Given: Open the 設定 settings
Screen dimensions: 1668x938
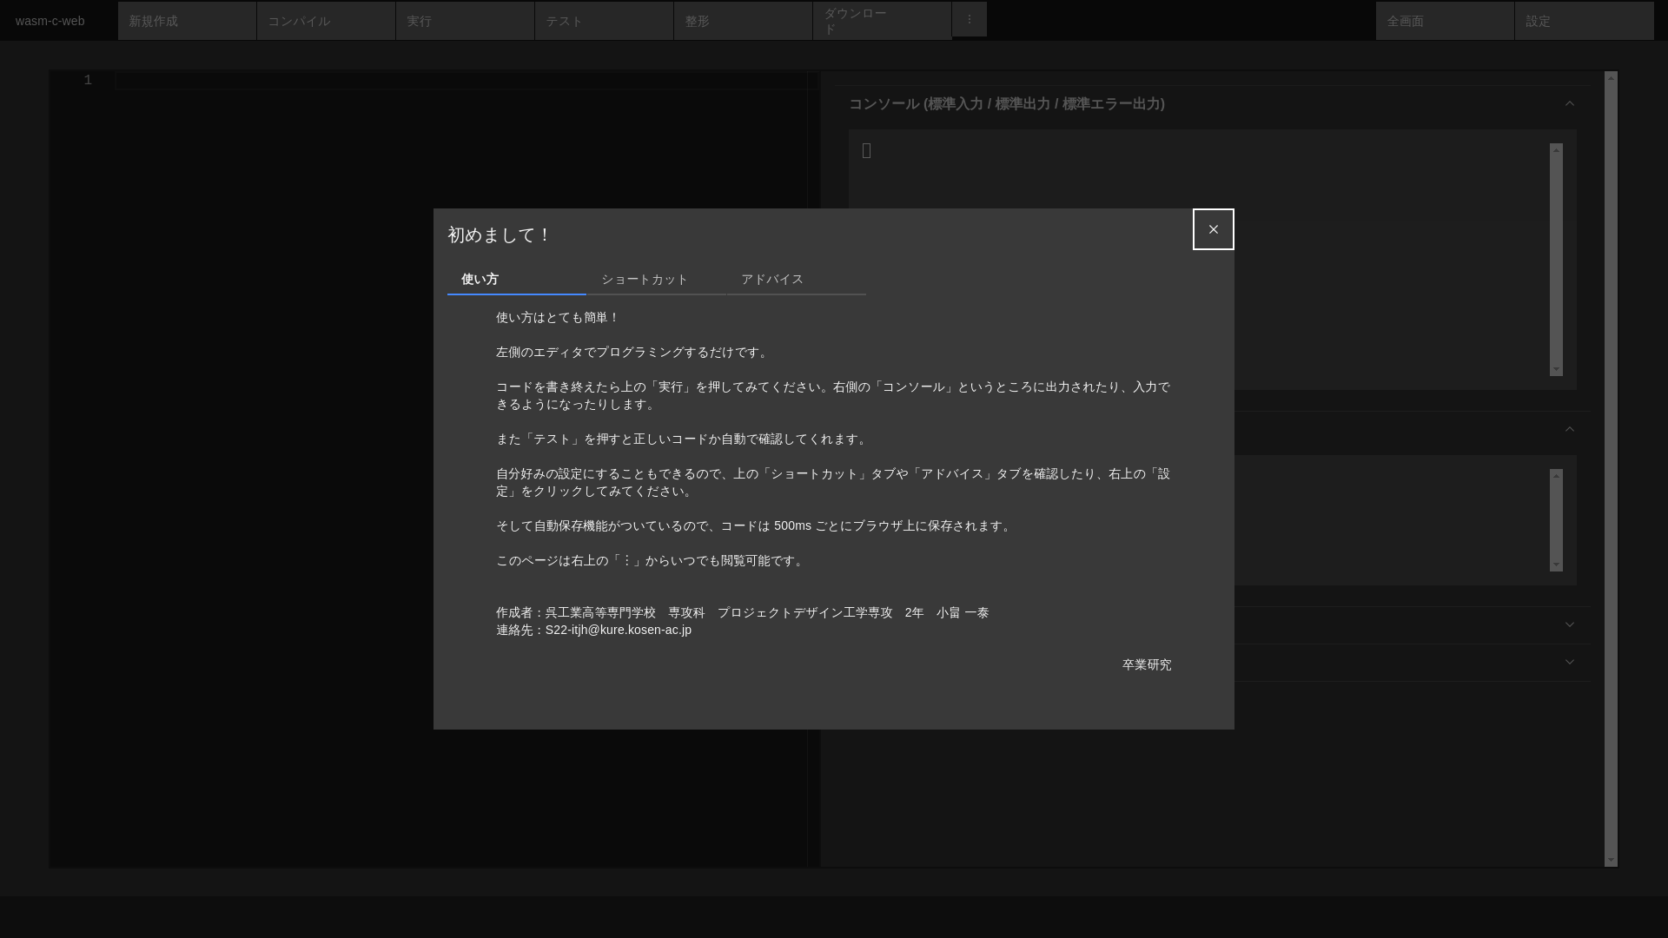Looking at the screenshot, I should click(1584, 21).
